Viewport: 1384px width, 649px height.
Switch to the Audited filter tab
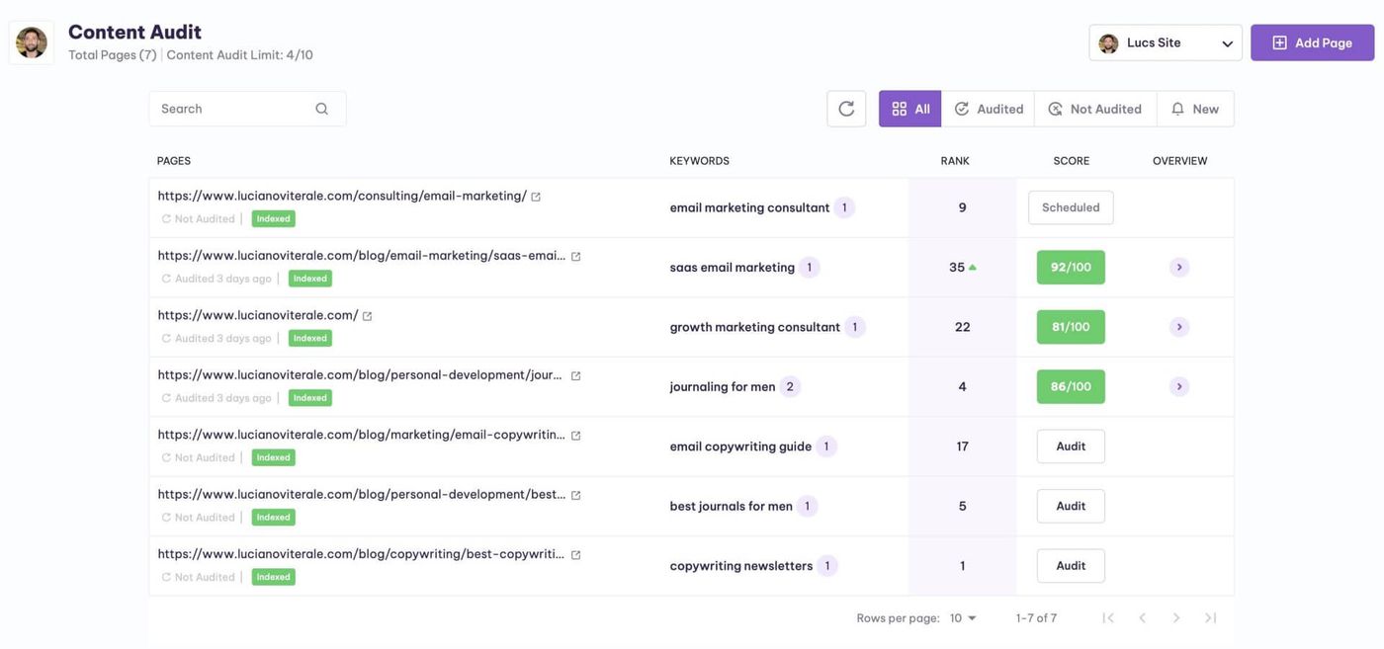click(988, 109)
